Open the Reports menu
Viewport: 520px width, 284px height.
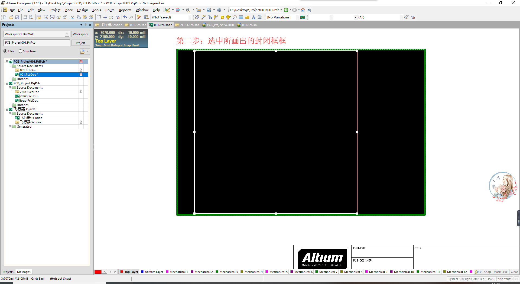(125, 10)
